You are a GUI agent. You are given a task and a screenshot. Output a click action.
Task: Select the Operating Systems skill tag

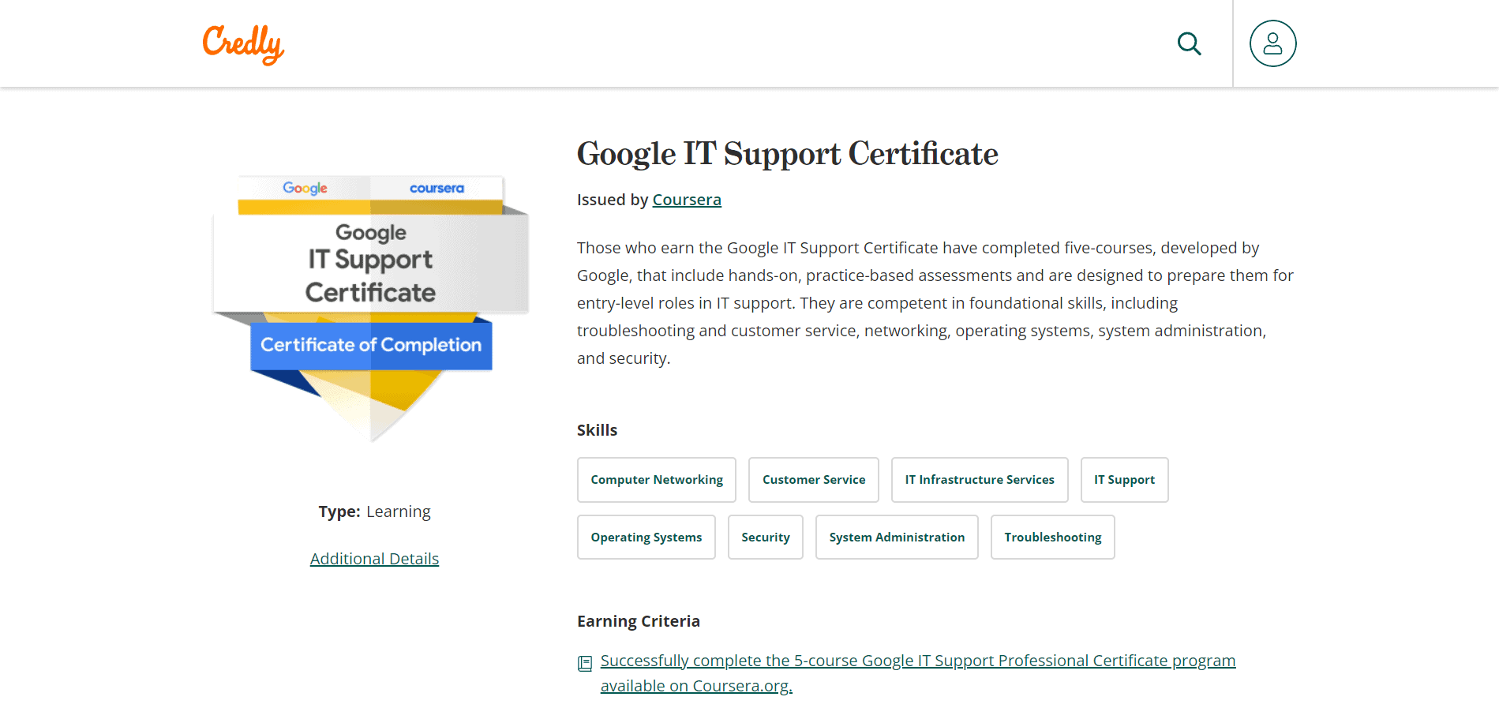[x=646, y=538]
